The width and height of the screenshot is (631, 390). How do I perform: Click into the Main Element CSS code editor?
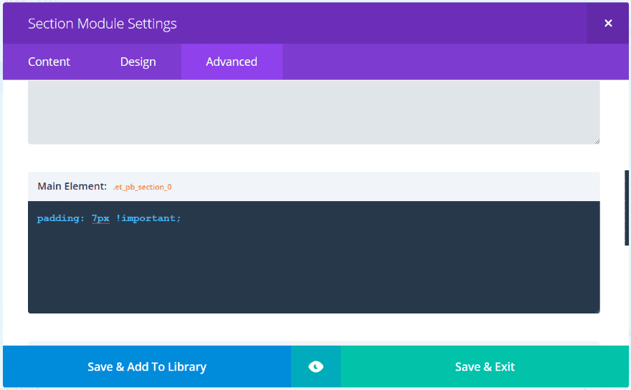[x=314, y=257]
